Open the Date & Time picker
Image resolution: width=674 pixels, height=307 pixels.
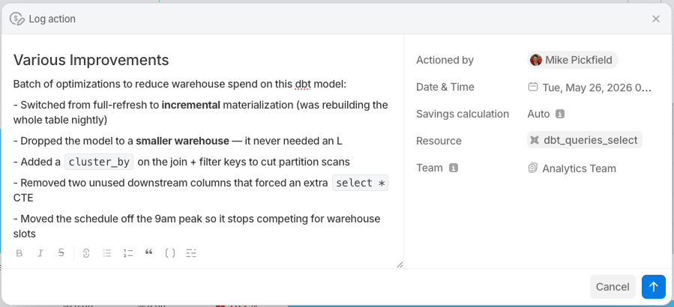coord(590,88)
